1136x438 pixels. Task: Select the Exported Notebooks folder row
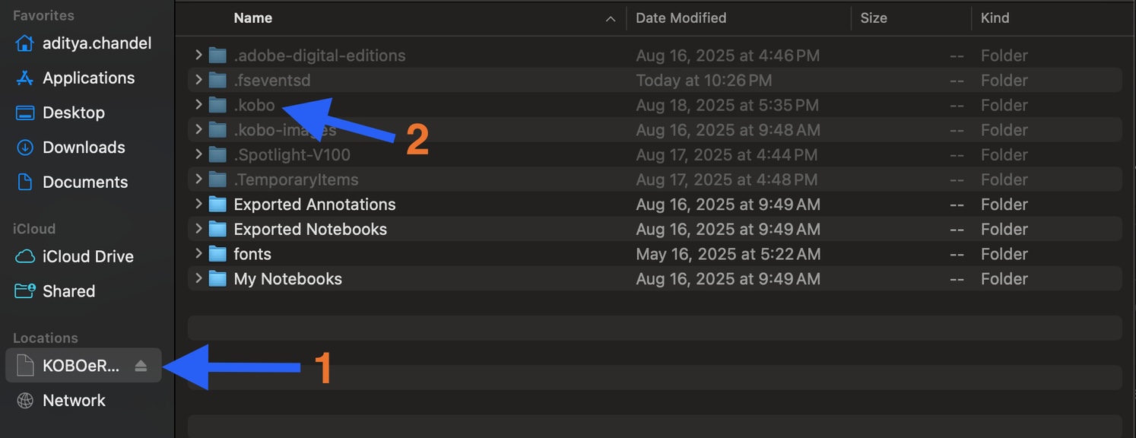(x=310, y=230)
